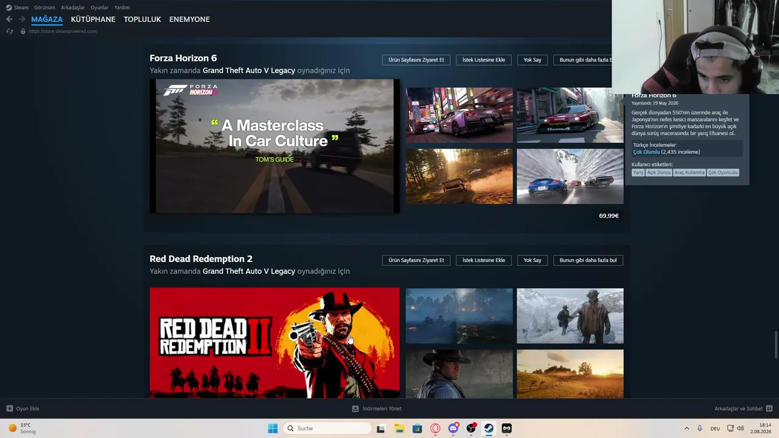Open the ENEMYONE profile tab

189,19
